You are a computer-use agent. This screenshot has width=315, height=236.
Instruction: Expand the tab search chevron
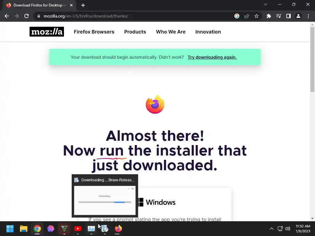tap(265, 4)
